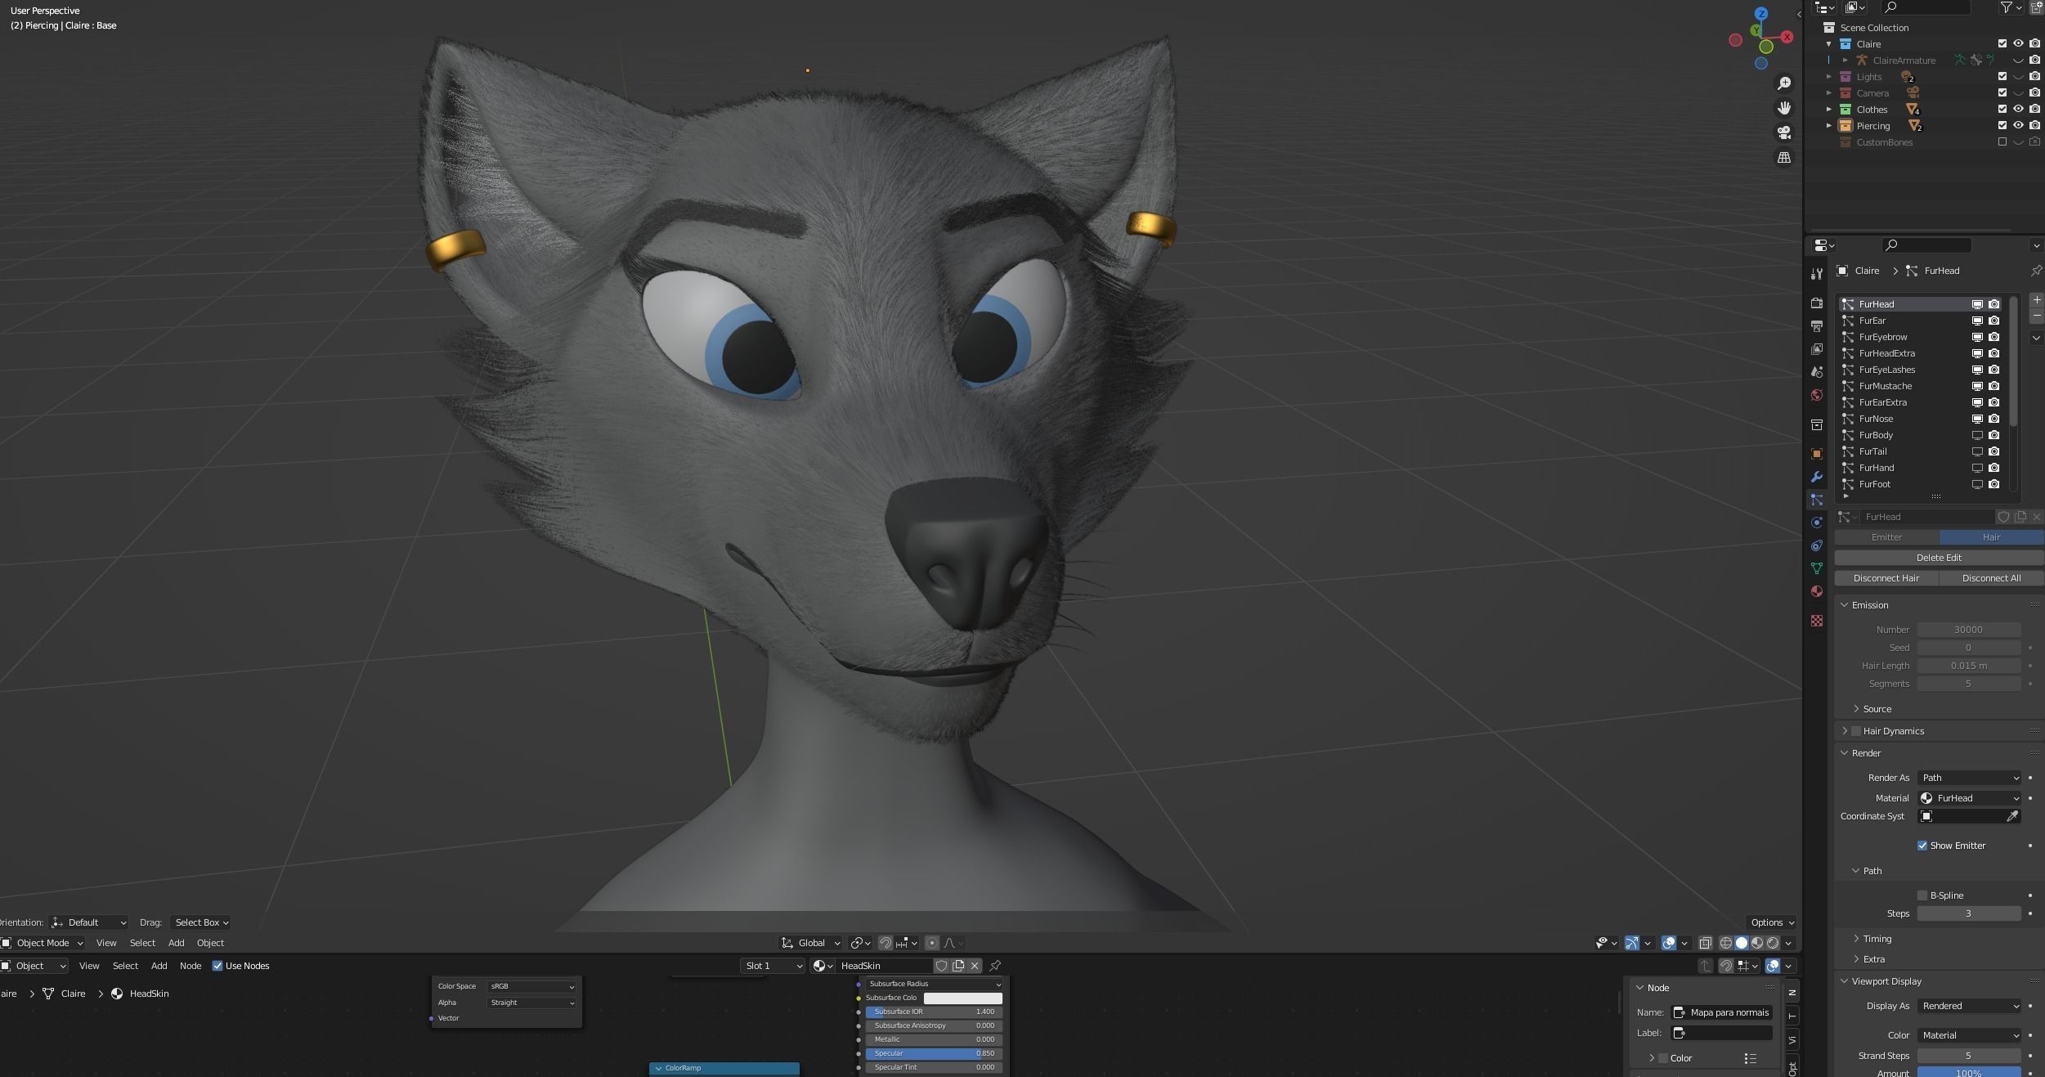Enable the B-Spline checkbox

[1922, 895]
